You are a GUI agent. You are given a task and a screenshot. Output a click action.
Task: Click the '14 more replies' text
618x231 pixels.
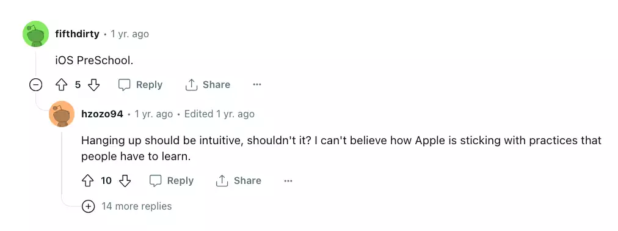click(136, 206)
